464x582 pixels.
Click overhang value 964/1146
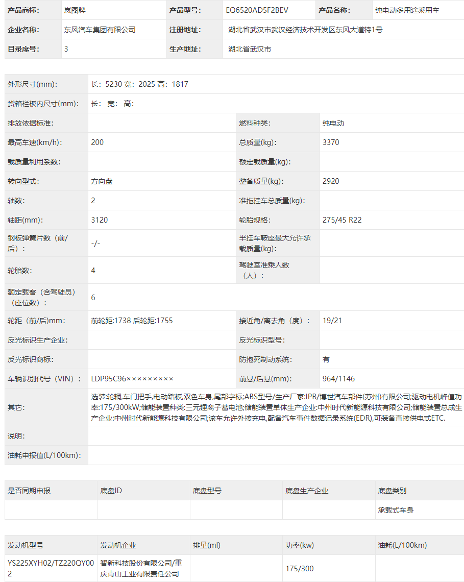(338, 379)
